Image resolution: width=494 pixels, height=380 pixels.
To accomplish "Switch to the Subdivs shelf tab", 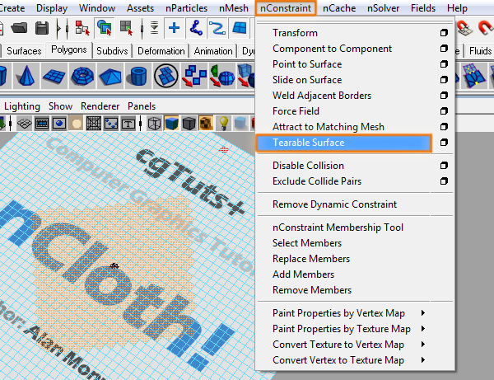I will [x=112, y=51].
